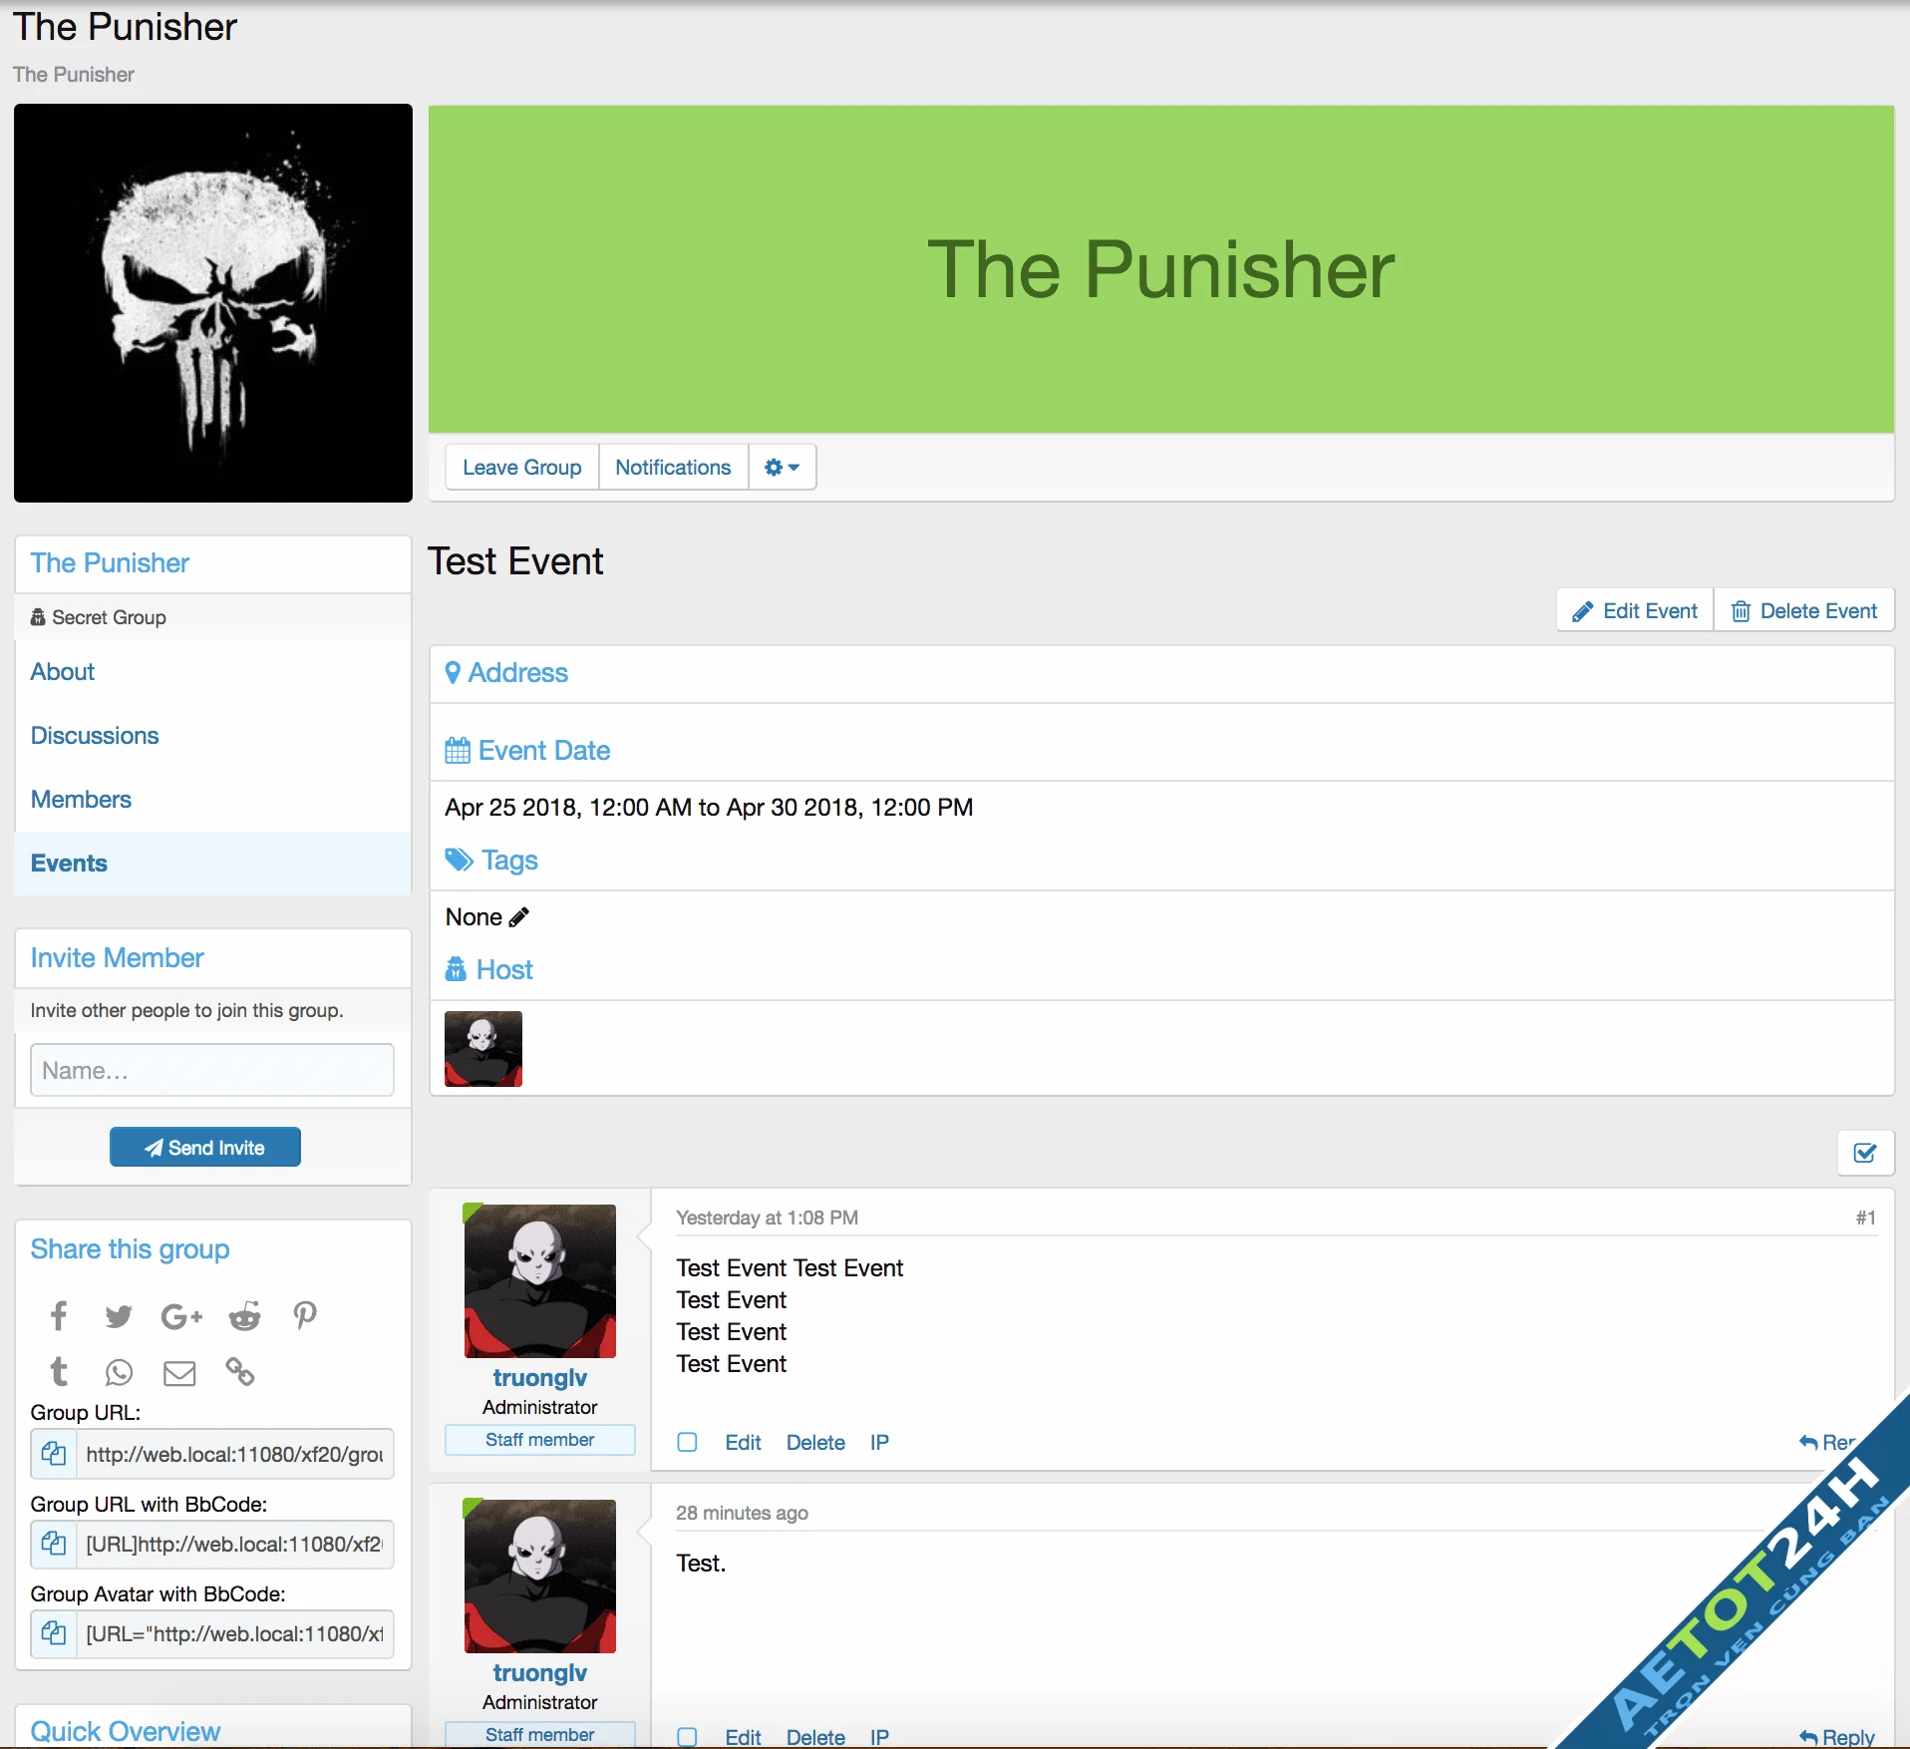This screenshot has height=1749, width=1910.
Task: Copy the Group URL with BbCode
Action: (53, 1545)
